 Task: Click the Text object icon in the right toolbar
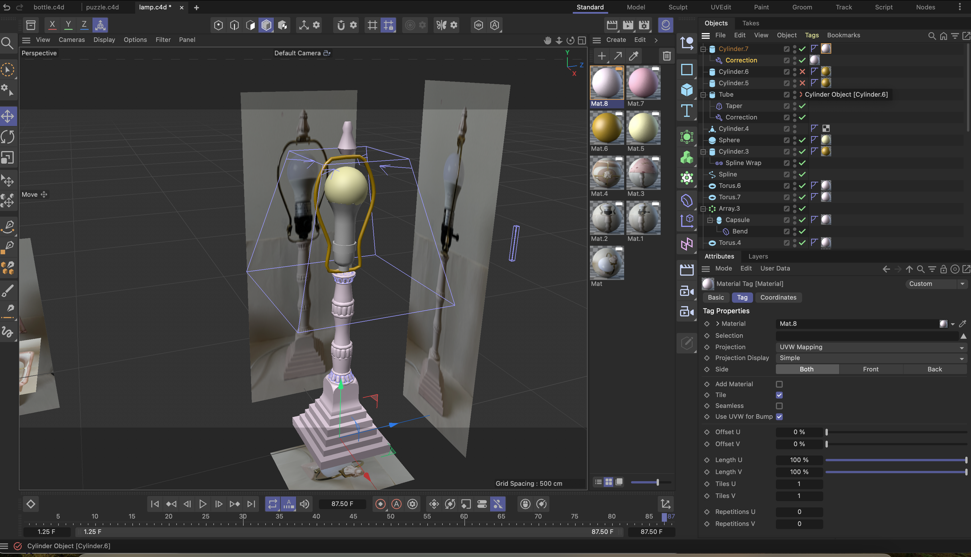point(687,111)
